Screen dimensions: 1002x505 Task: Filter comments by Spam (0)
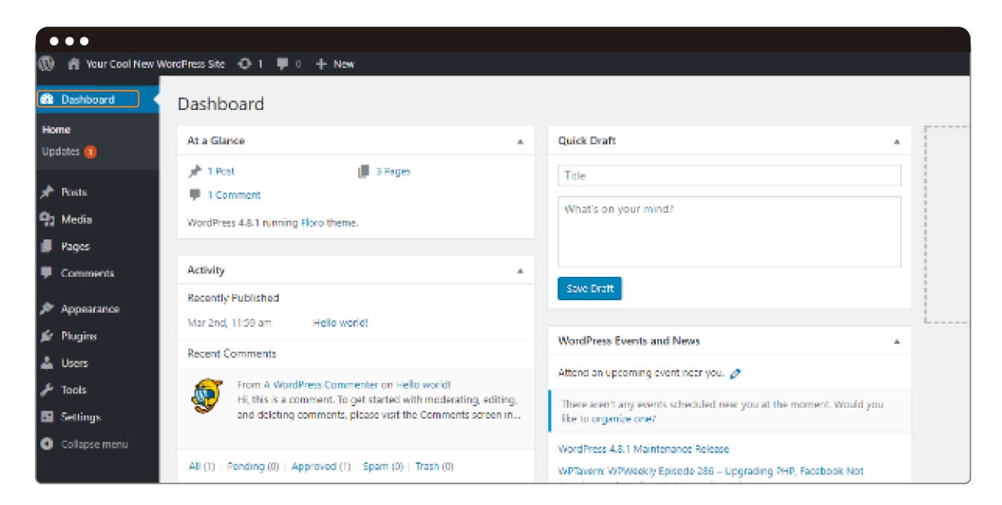point(383,466)
